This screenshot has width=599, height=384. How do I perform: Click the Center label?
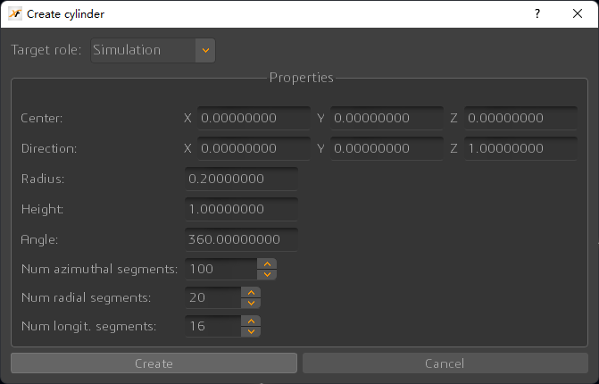coord(42,118)
